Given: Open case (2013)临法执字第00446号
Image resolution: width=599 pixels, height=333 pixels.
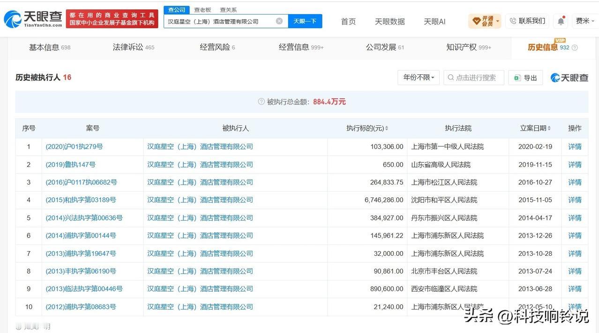Looking at the screenshot, I should point(84,289).
